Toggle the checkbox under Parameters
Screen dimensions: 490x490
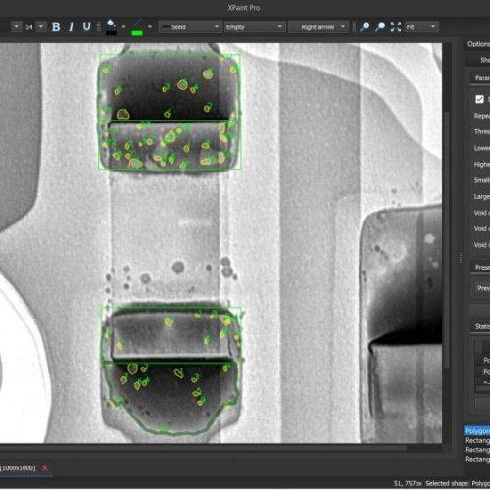tap(479, 99)
